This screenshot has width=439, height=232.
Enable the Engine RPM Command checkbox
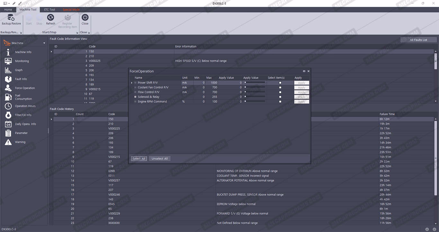[280, 101]
